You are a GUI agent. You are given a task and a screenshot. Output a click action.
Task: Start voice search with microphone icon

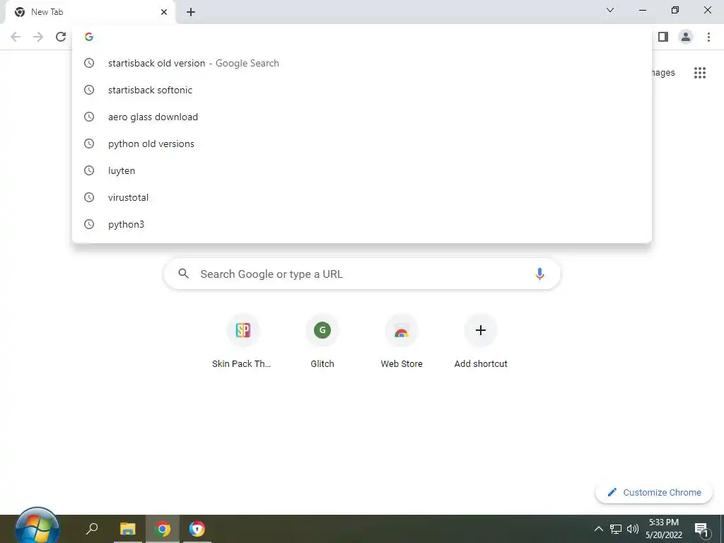pyautogui.click(x=539, y=274)
